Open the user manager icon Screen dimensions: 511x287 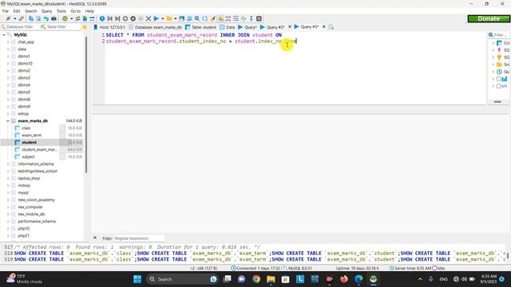pos(77,18)
